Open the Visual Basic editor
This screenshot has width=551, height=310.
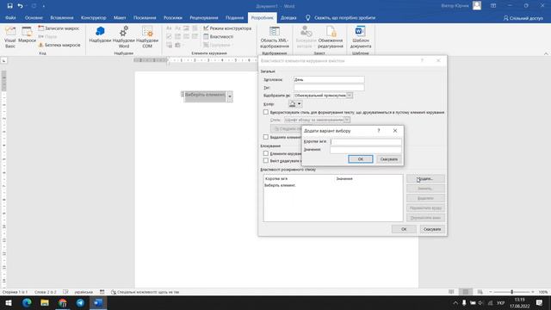(10, 37)
